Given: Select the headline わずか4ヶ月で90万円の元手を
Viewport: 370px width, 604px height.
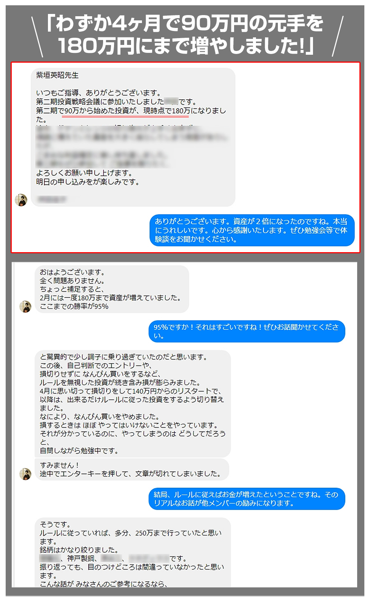Looking at the screenshot, I should point(185,23).
